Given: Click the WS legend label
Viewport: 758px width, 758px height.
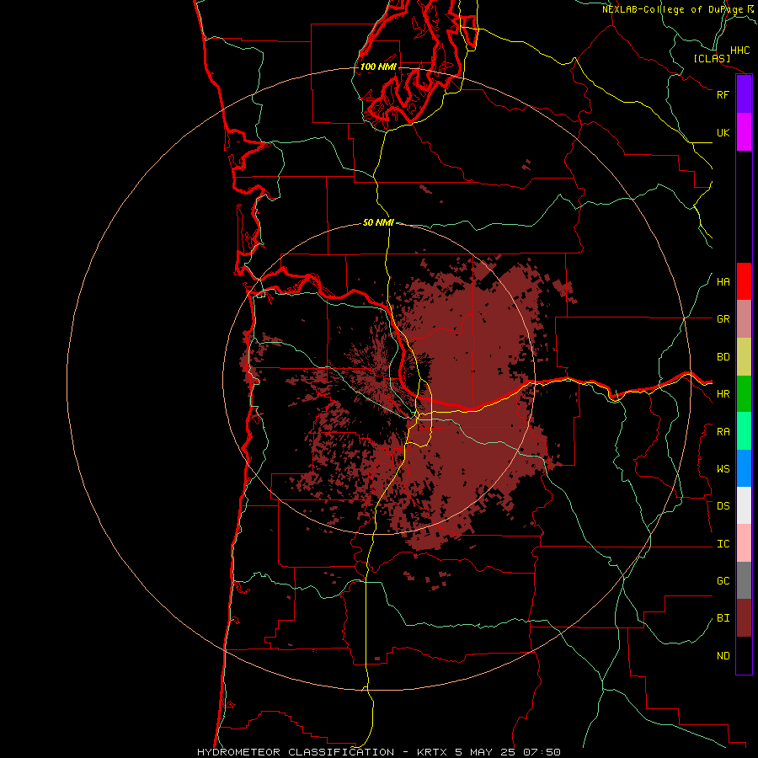Looking at the screenshot, I should click(x=723, y=469).
